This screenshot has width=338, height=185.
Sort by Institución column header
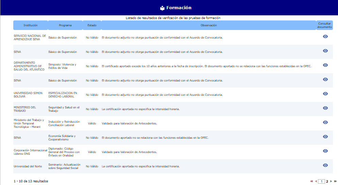(30, 25)
